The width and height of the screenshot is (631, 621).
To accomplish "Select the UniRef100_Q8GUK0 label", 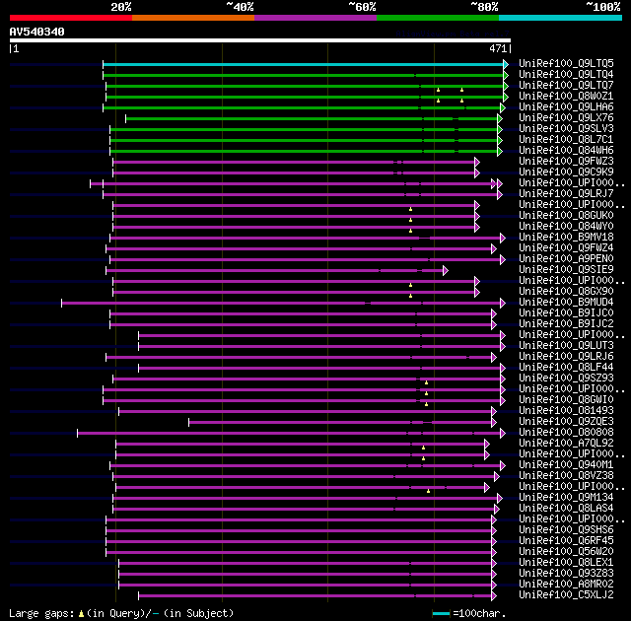I will [566, 216].
